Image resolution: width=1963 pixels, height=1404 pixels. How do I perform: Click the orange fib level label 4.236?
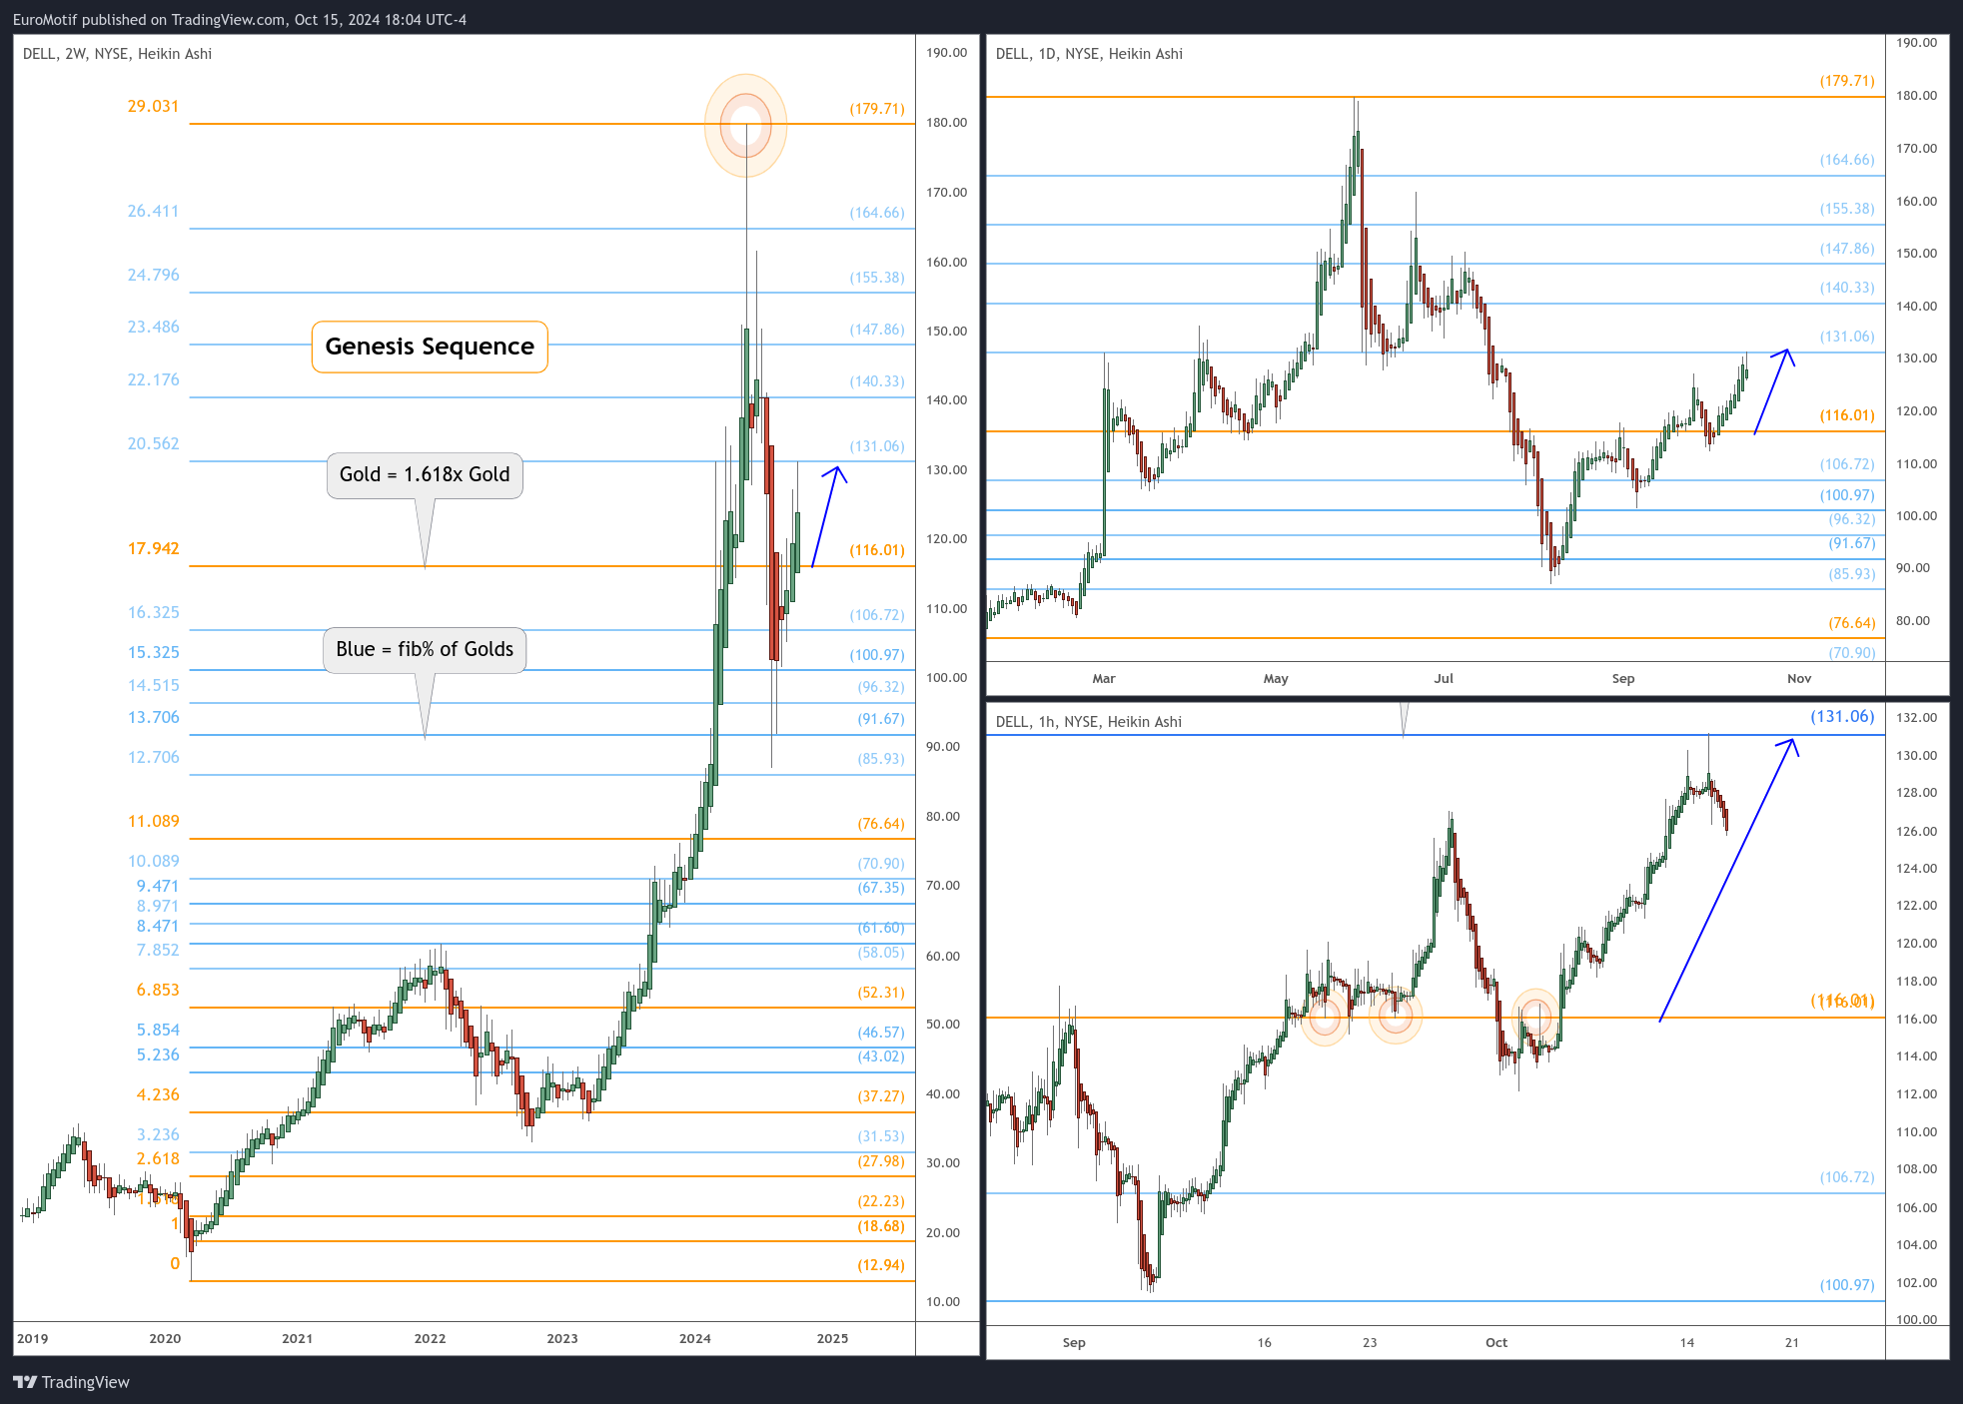(158, 1094)
